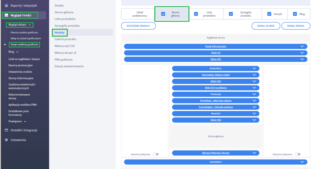
Task: Expand the Promocje module chevron
Action: coord(254,94)
